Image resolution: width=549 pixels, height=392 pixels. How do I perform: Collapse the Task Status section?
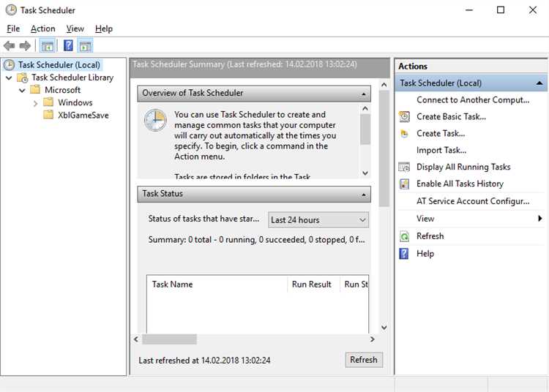[x=363, y=195]
